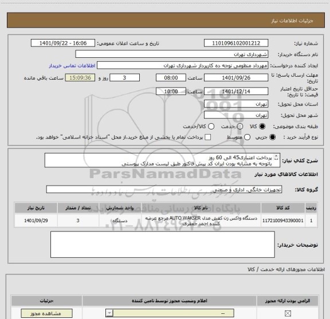Click the واحد شمارش column header

[x=120, y=208]
